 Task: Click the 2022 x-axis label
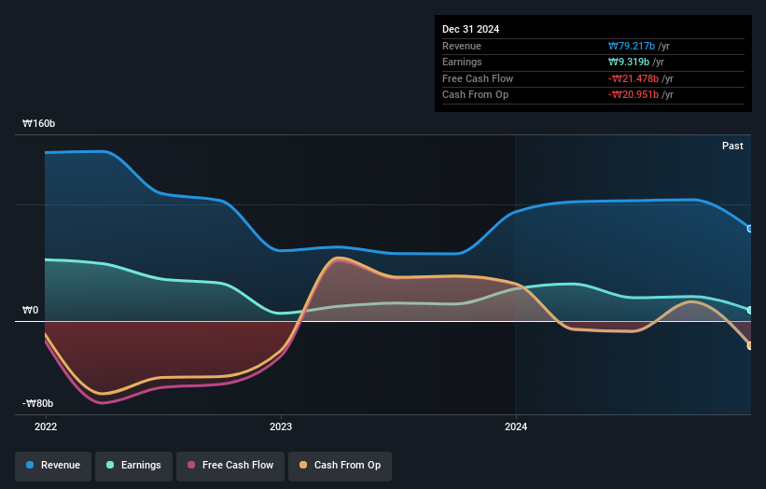(x=46, y=427)
